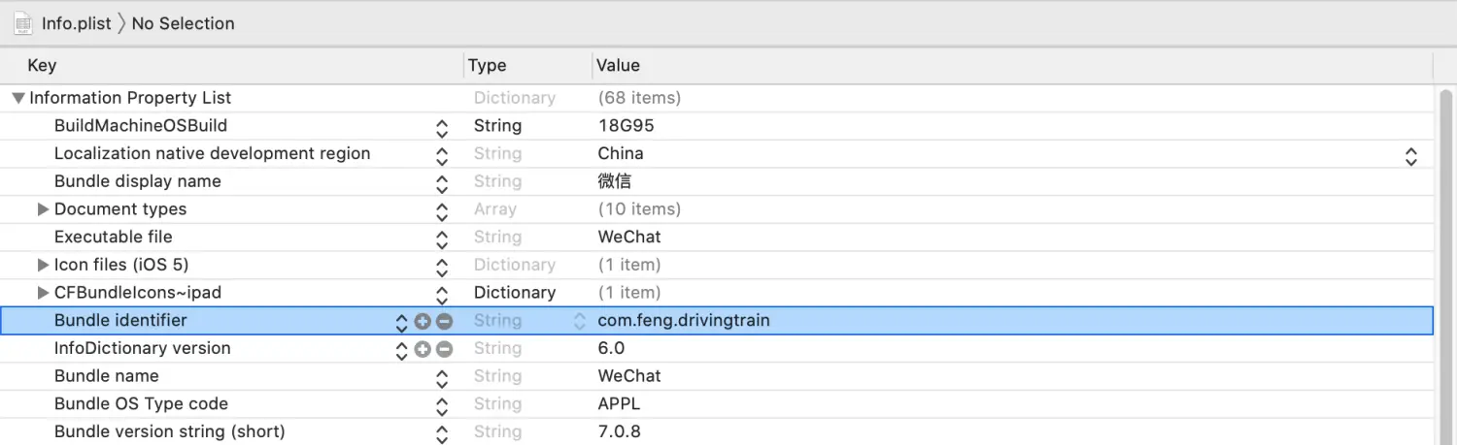The image size is (1457, 445).
Task: Expand the Document types array
Action: click(x=43, y=209)
